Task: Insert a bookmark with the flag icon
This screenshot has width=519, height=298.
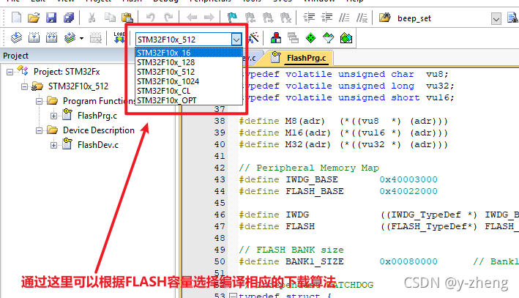Action: point(232,18)
